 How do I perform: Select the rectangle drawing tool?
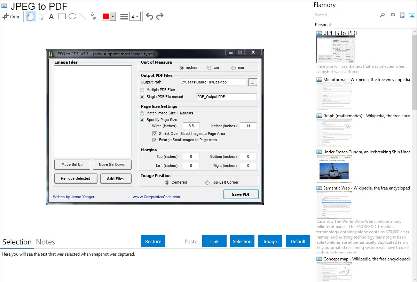point(62,16)
